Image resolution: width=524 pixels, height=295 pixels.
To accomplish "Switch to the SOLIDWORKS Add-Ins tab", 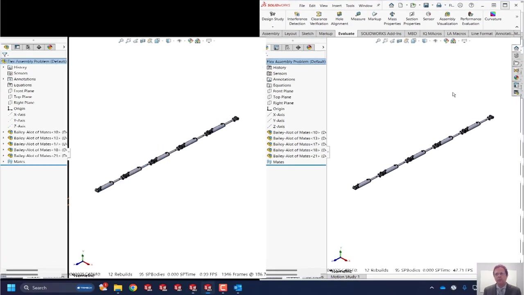I will (381, 34).
